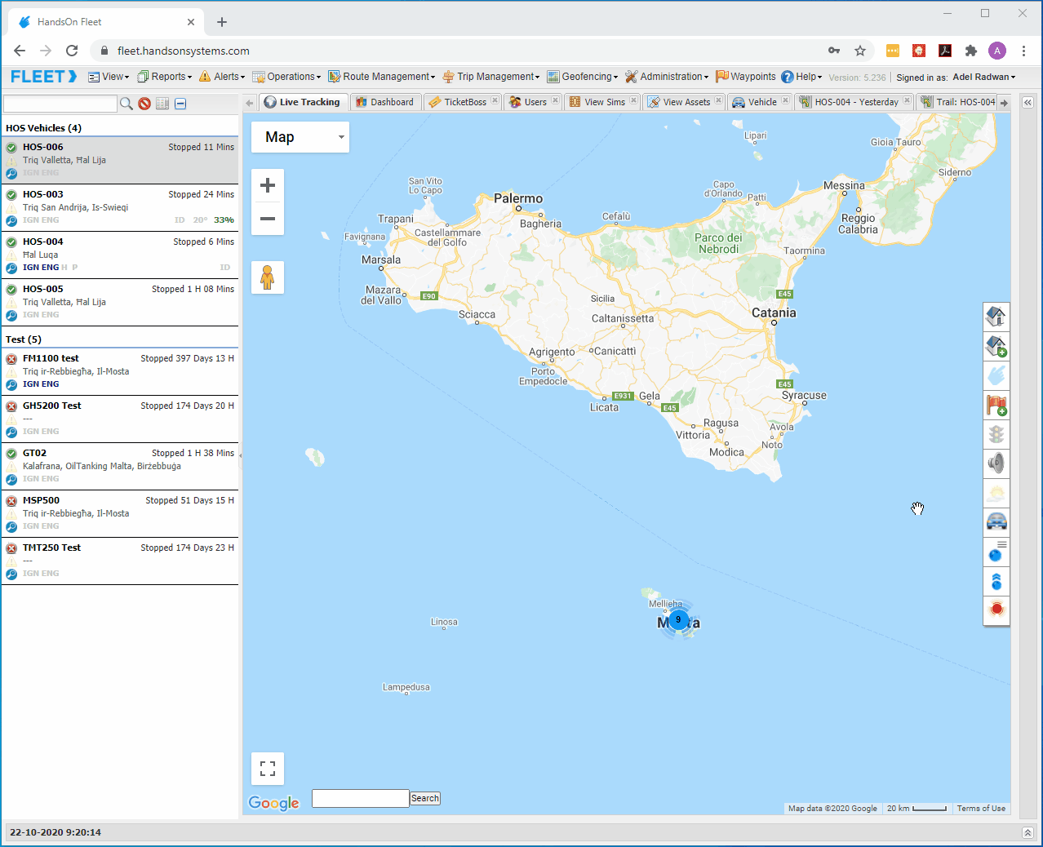
Task: Expand the bottom status panel chevrons
Action: point(1027,832)
